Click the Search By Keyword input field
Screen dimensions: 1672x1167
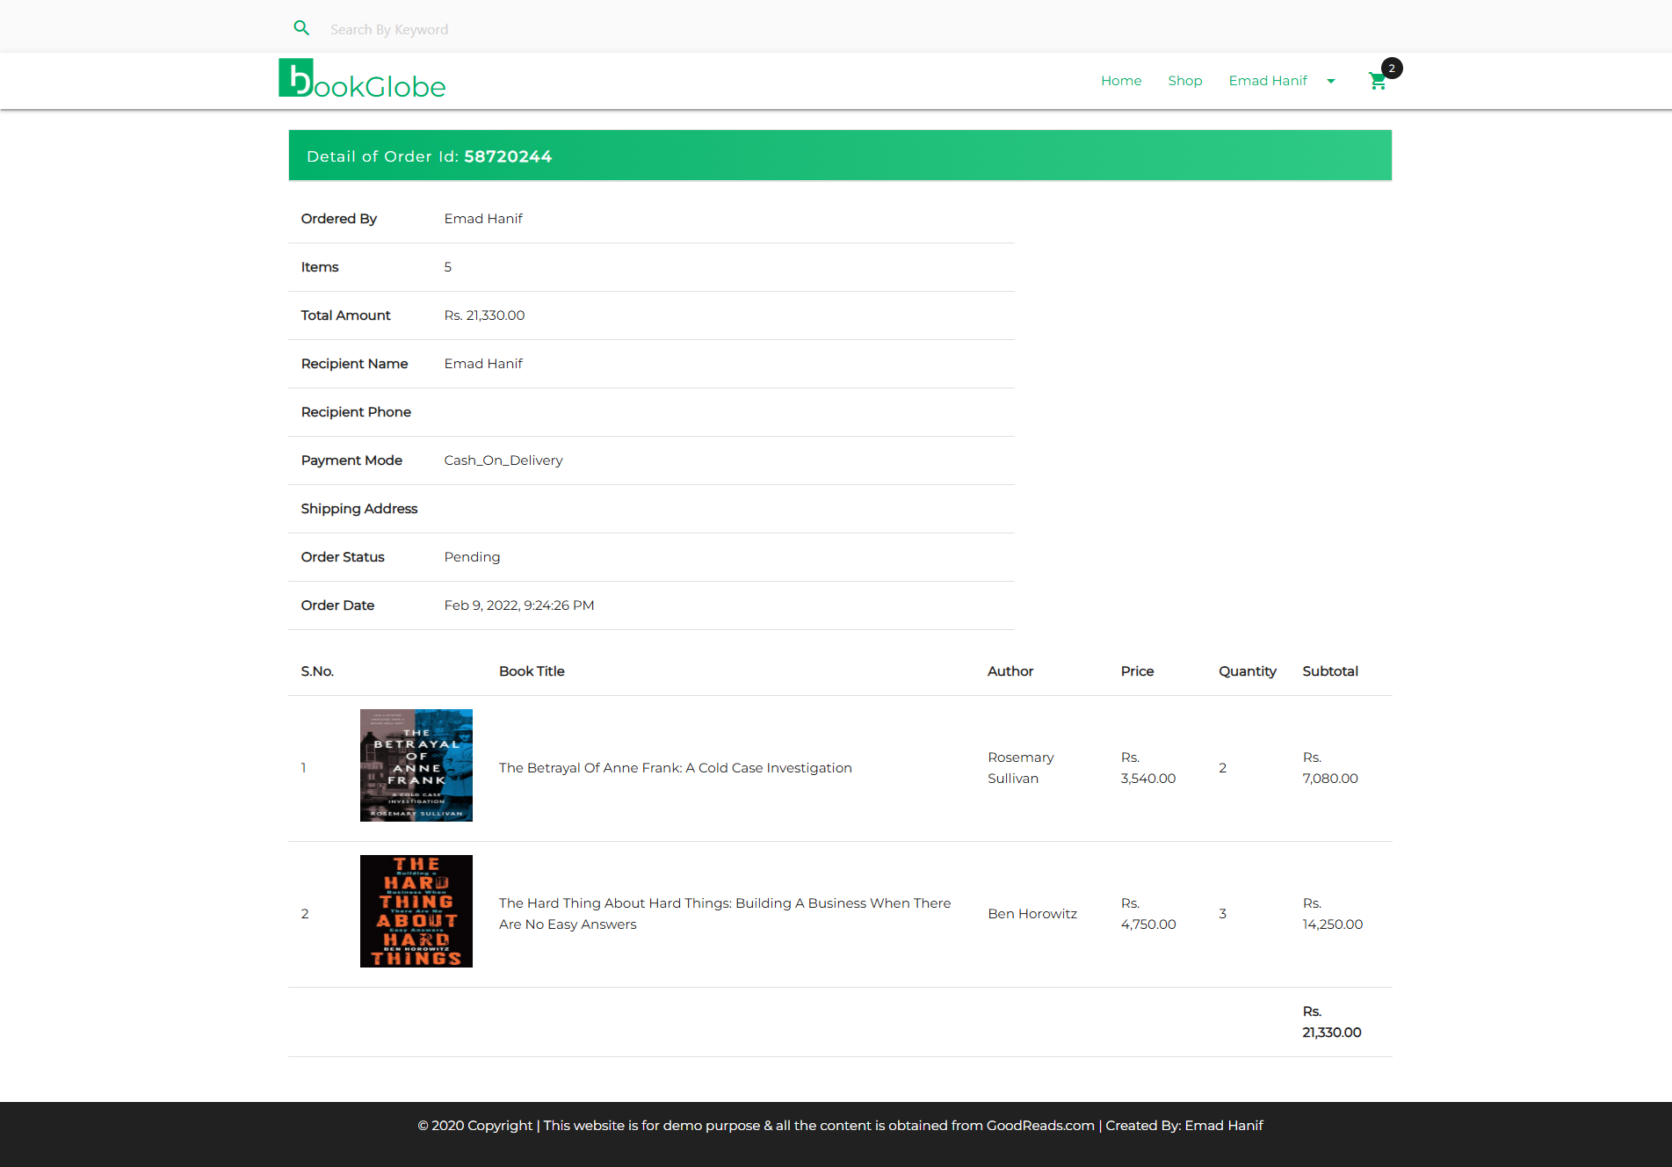527,29
